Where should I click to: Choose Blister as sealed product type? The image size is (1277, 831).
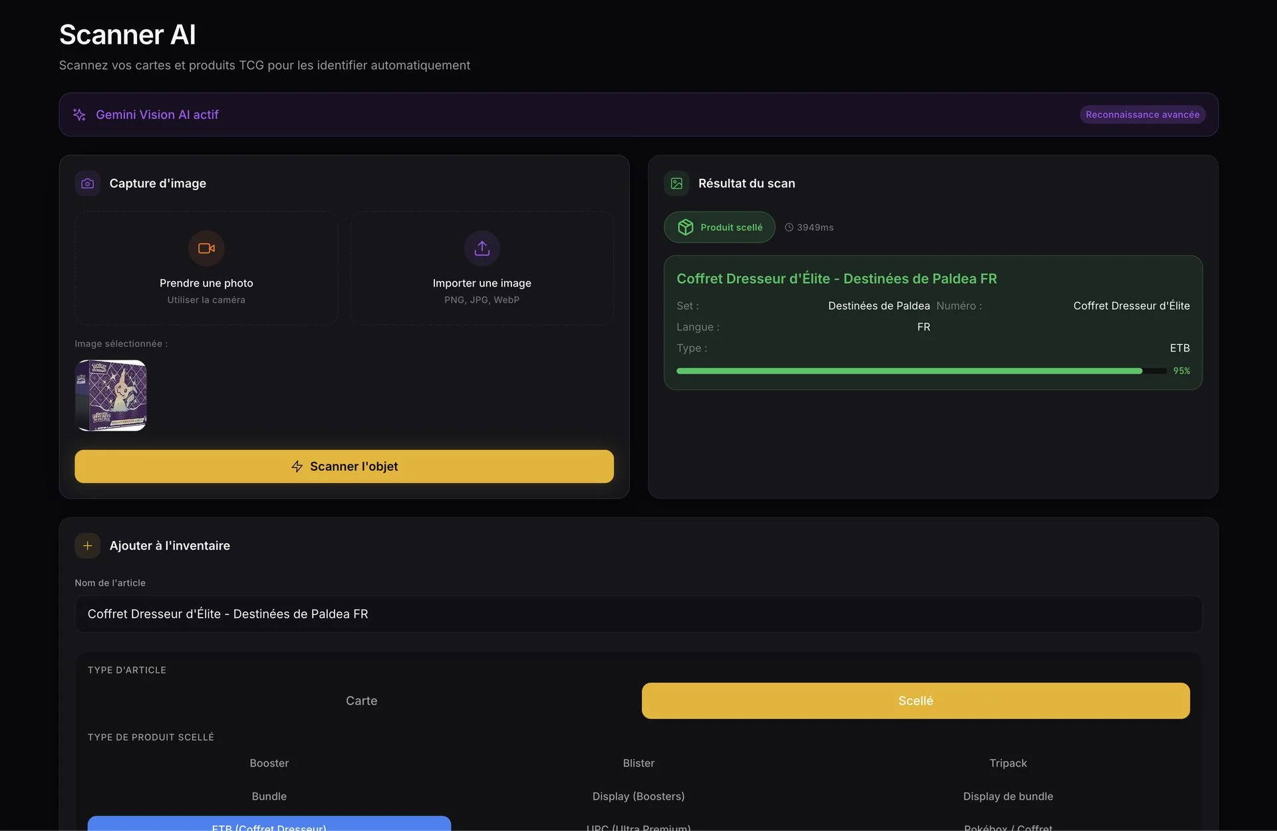tap(638, 763)
